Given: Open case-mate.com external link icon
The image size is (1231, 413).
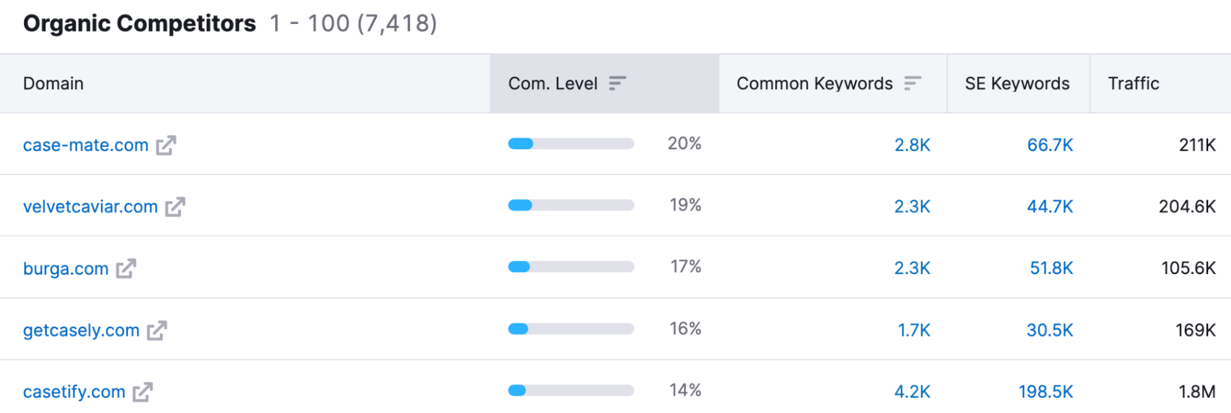Looking at the screenshot, I should coord(166,146).
